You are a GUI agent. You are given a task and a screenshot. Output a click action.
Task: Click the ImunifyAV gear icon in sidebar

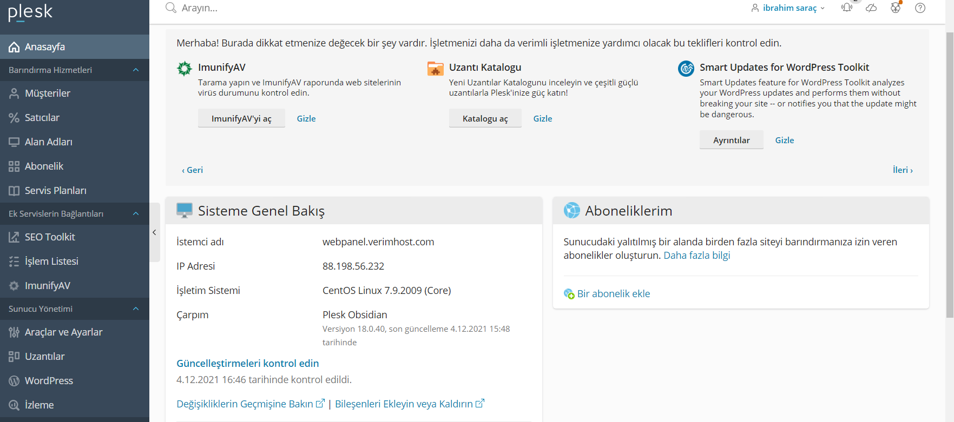click(x=14, y=286)
